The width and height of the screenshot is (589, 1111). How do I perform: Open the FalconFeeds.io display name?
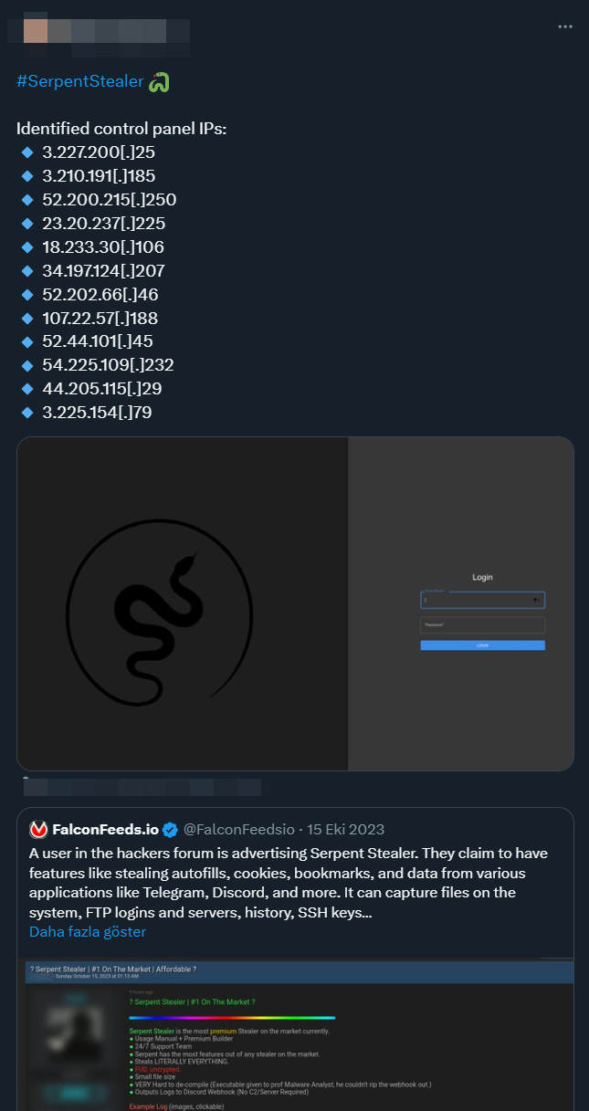point(105,830)
